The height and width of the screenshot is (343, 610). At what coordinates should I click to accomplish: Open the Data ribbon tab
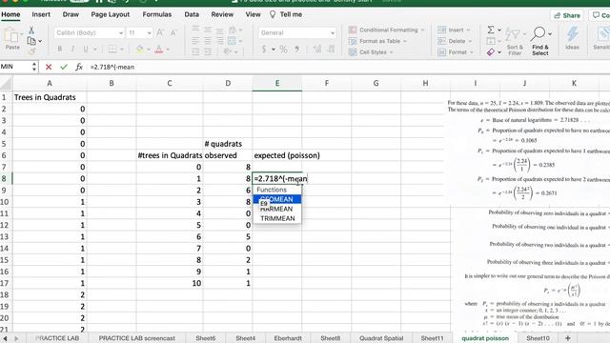[x=192, y=14]
